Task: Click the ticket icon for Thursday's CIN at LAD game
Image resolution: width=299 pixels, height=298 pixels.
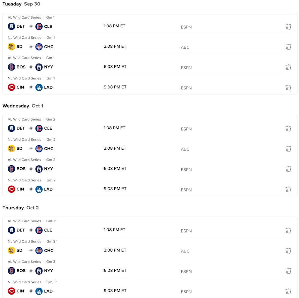Action: [288, 291]
